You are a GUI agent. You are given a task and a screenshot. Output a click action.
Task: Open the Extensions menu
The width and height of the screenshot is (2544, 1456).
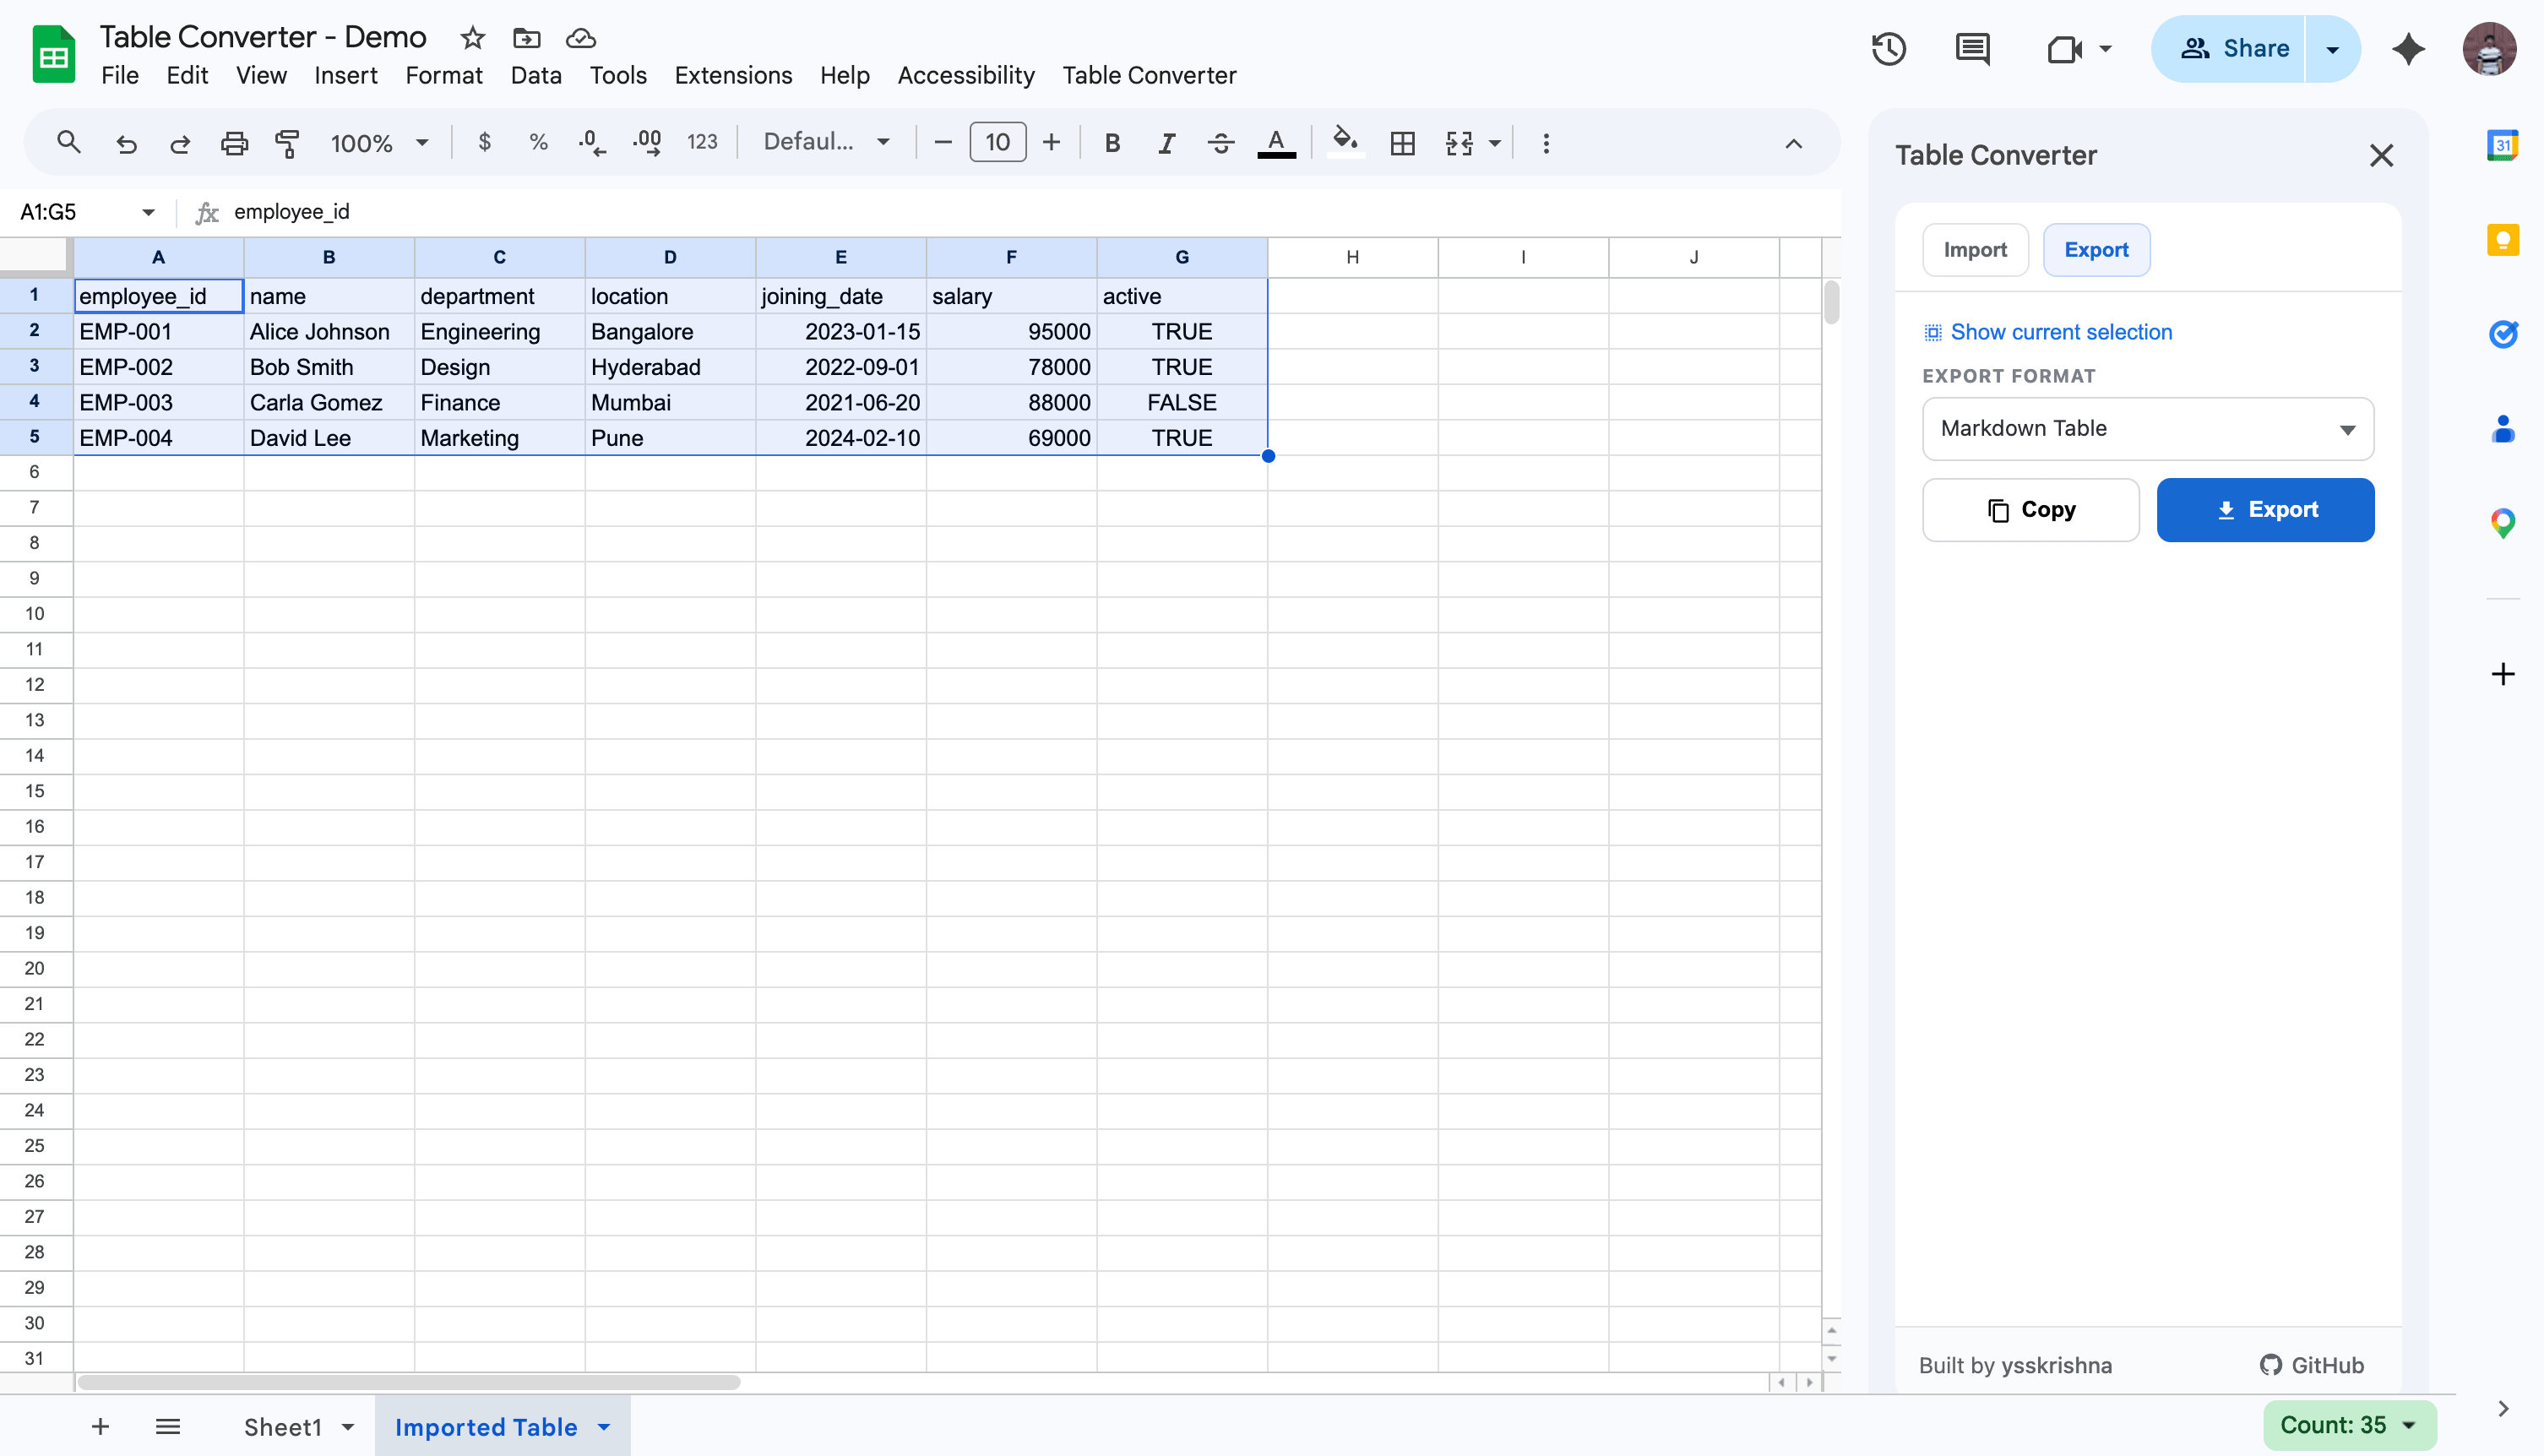coord(733,75)
